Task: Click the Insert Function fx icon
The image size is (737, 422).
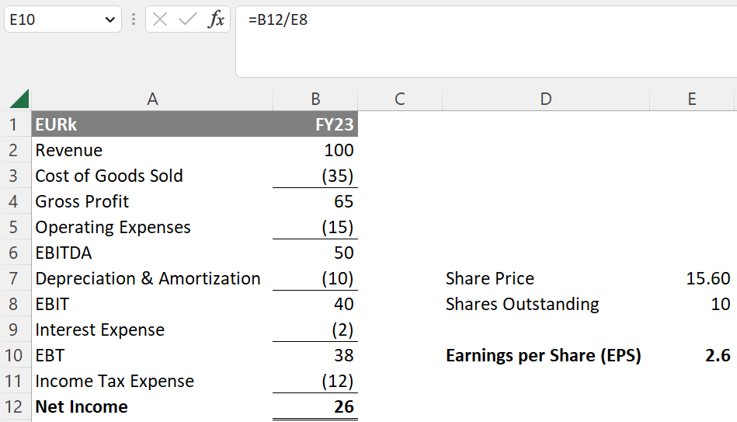Action: click(216, 20)
